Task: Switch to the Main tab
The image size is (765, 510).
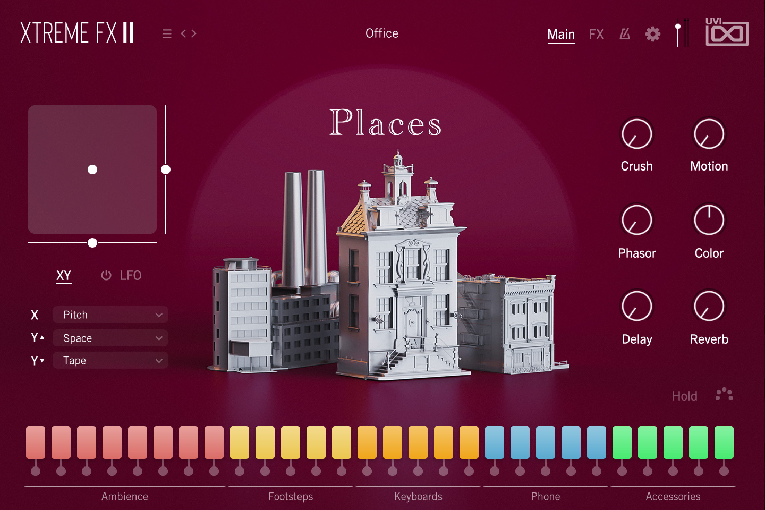Action: pyautogui.click(x=561, y=34)
